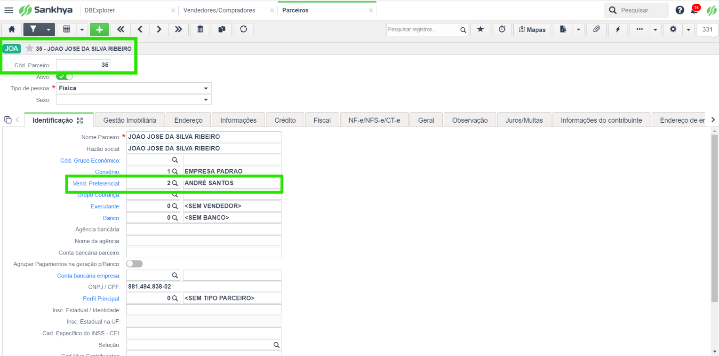The image size is (719, 356).
Task: Duplicate the current record
Action: pos(222,29)
